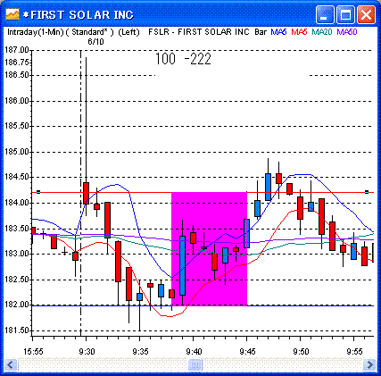This screenshot has height=376, width=381.
Task: Click the 9:55 time axis label
Action: (x=355, y=352)
